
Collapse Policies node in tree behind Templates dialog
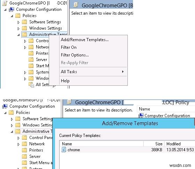tap(5, 113)
